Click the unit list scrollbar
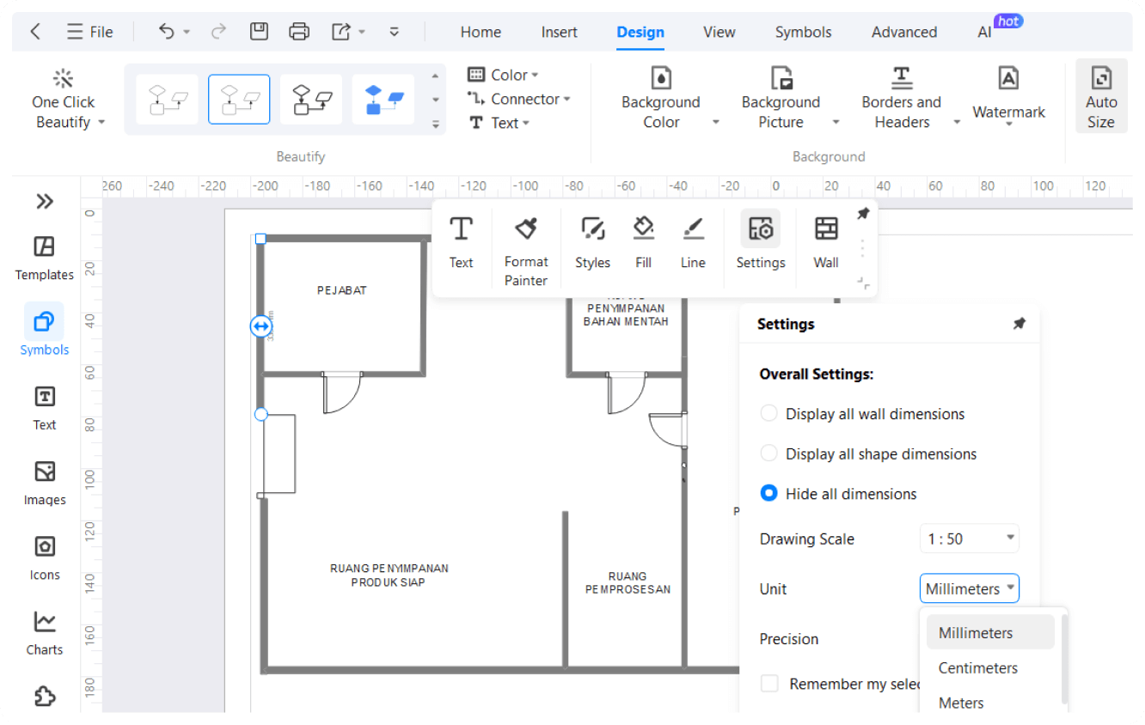This screenshot has height=725, width=1145. (x=1065, y=660)
